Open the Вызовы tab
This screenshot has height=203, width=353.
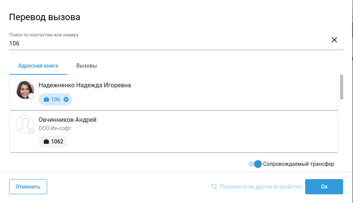pyautogui.click(x=87, y=66)
